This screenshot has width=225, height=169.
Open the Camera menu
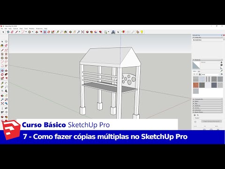[x=15, y=29]
